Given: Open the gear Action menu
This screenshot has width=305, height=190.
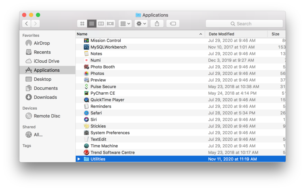Looking at the screenshot, I should click(141, 24).
